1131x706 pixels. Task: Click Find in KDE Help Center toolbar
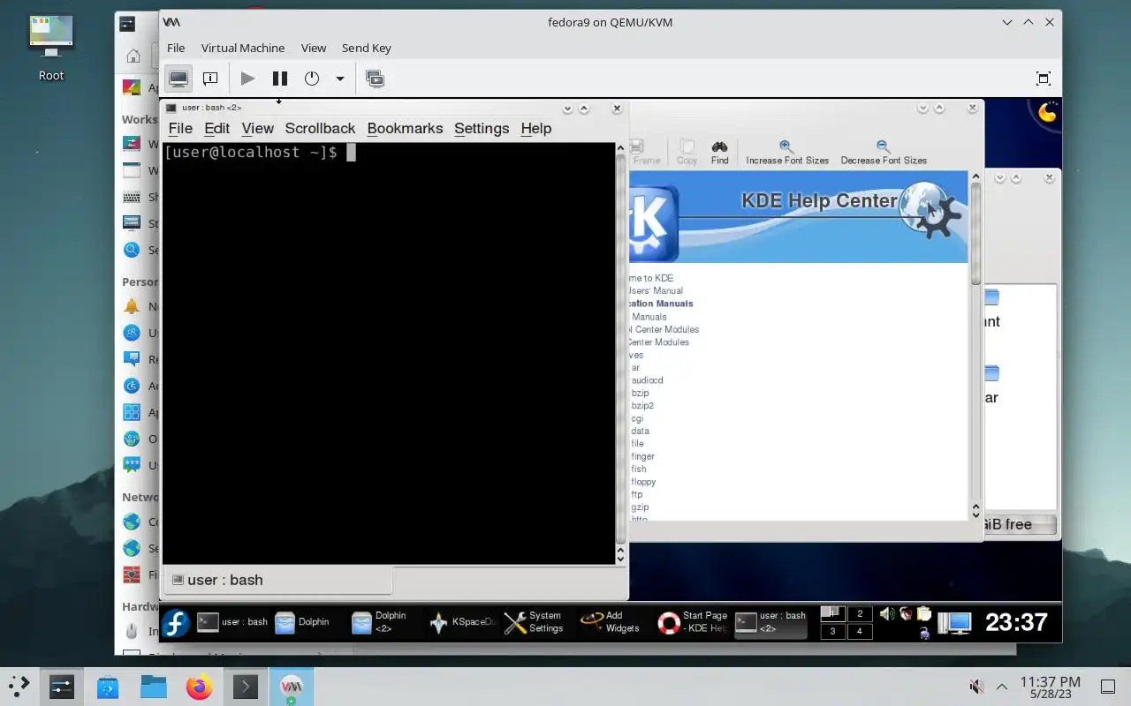tap(720, 152)
